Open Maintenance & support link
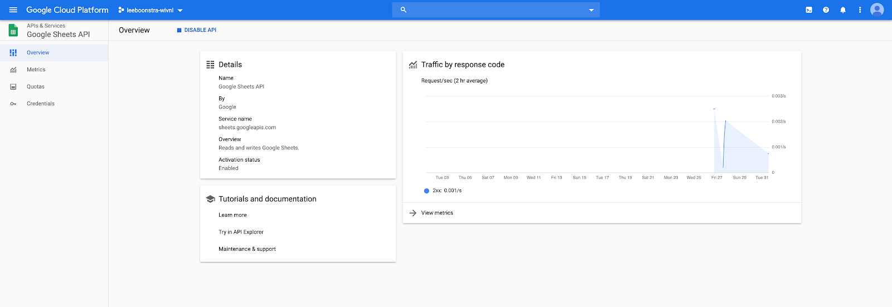This screenshot has height=307, width=892. pyautogui.click(x=247, y=249)
